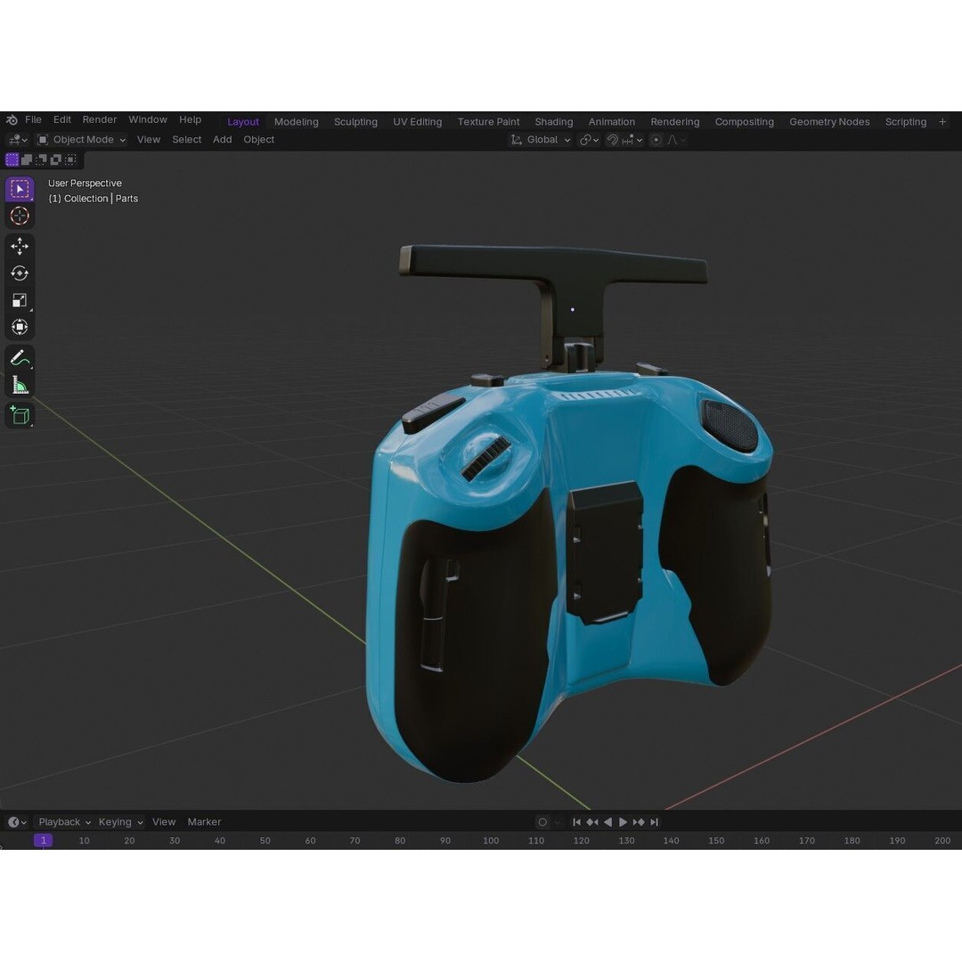Activate the Rotate tool
Screen dimensions: 962x962
click(x=20, y=273)
